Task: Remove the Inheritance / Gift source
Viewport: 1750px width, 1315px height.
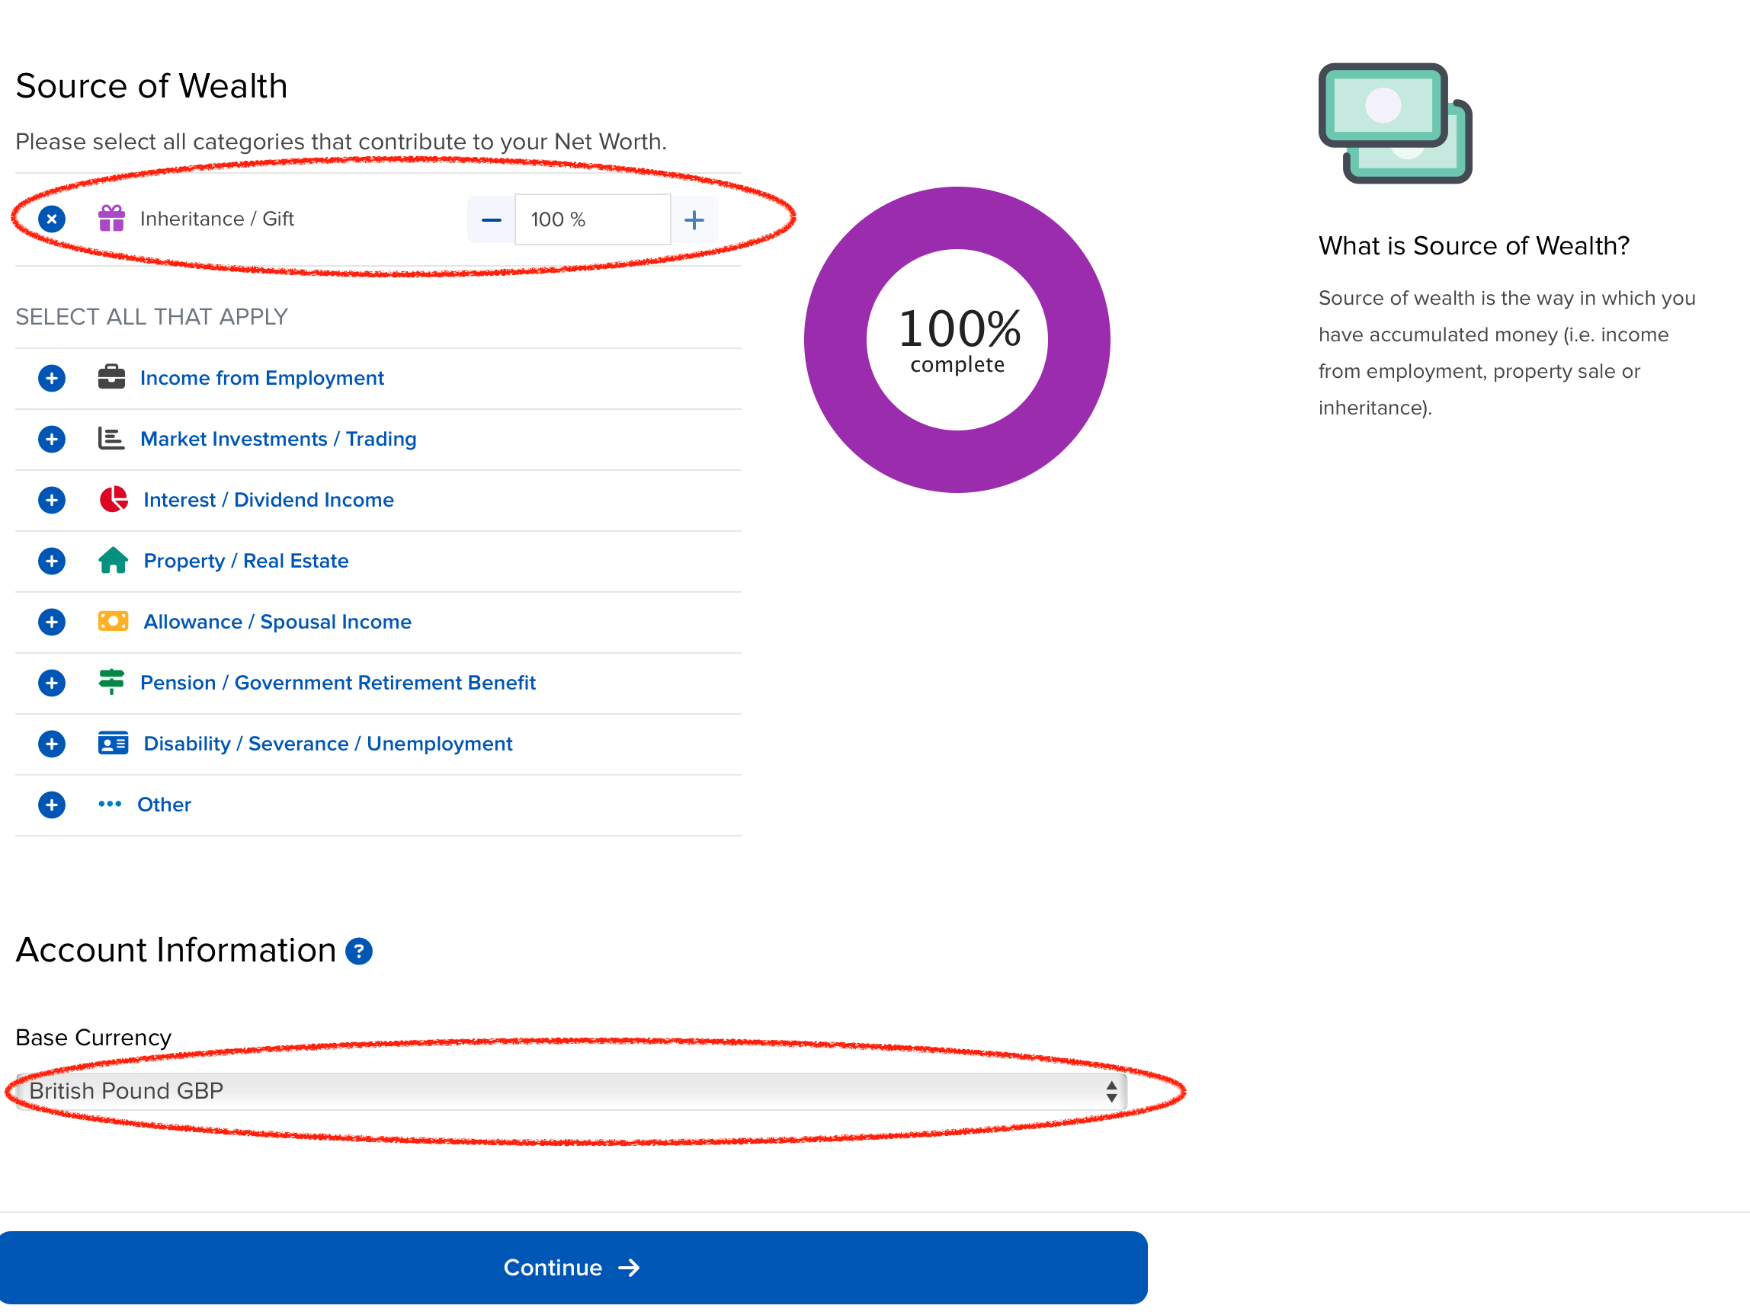Action: (x=51, y=219)
